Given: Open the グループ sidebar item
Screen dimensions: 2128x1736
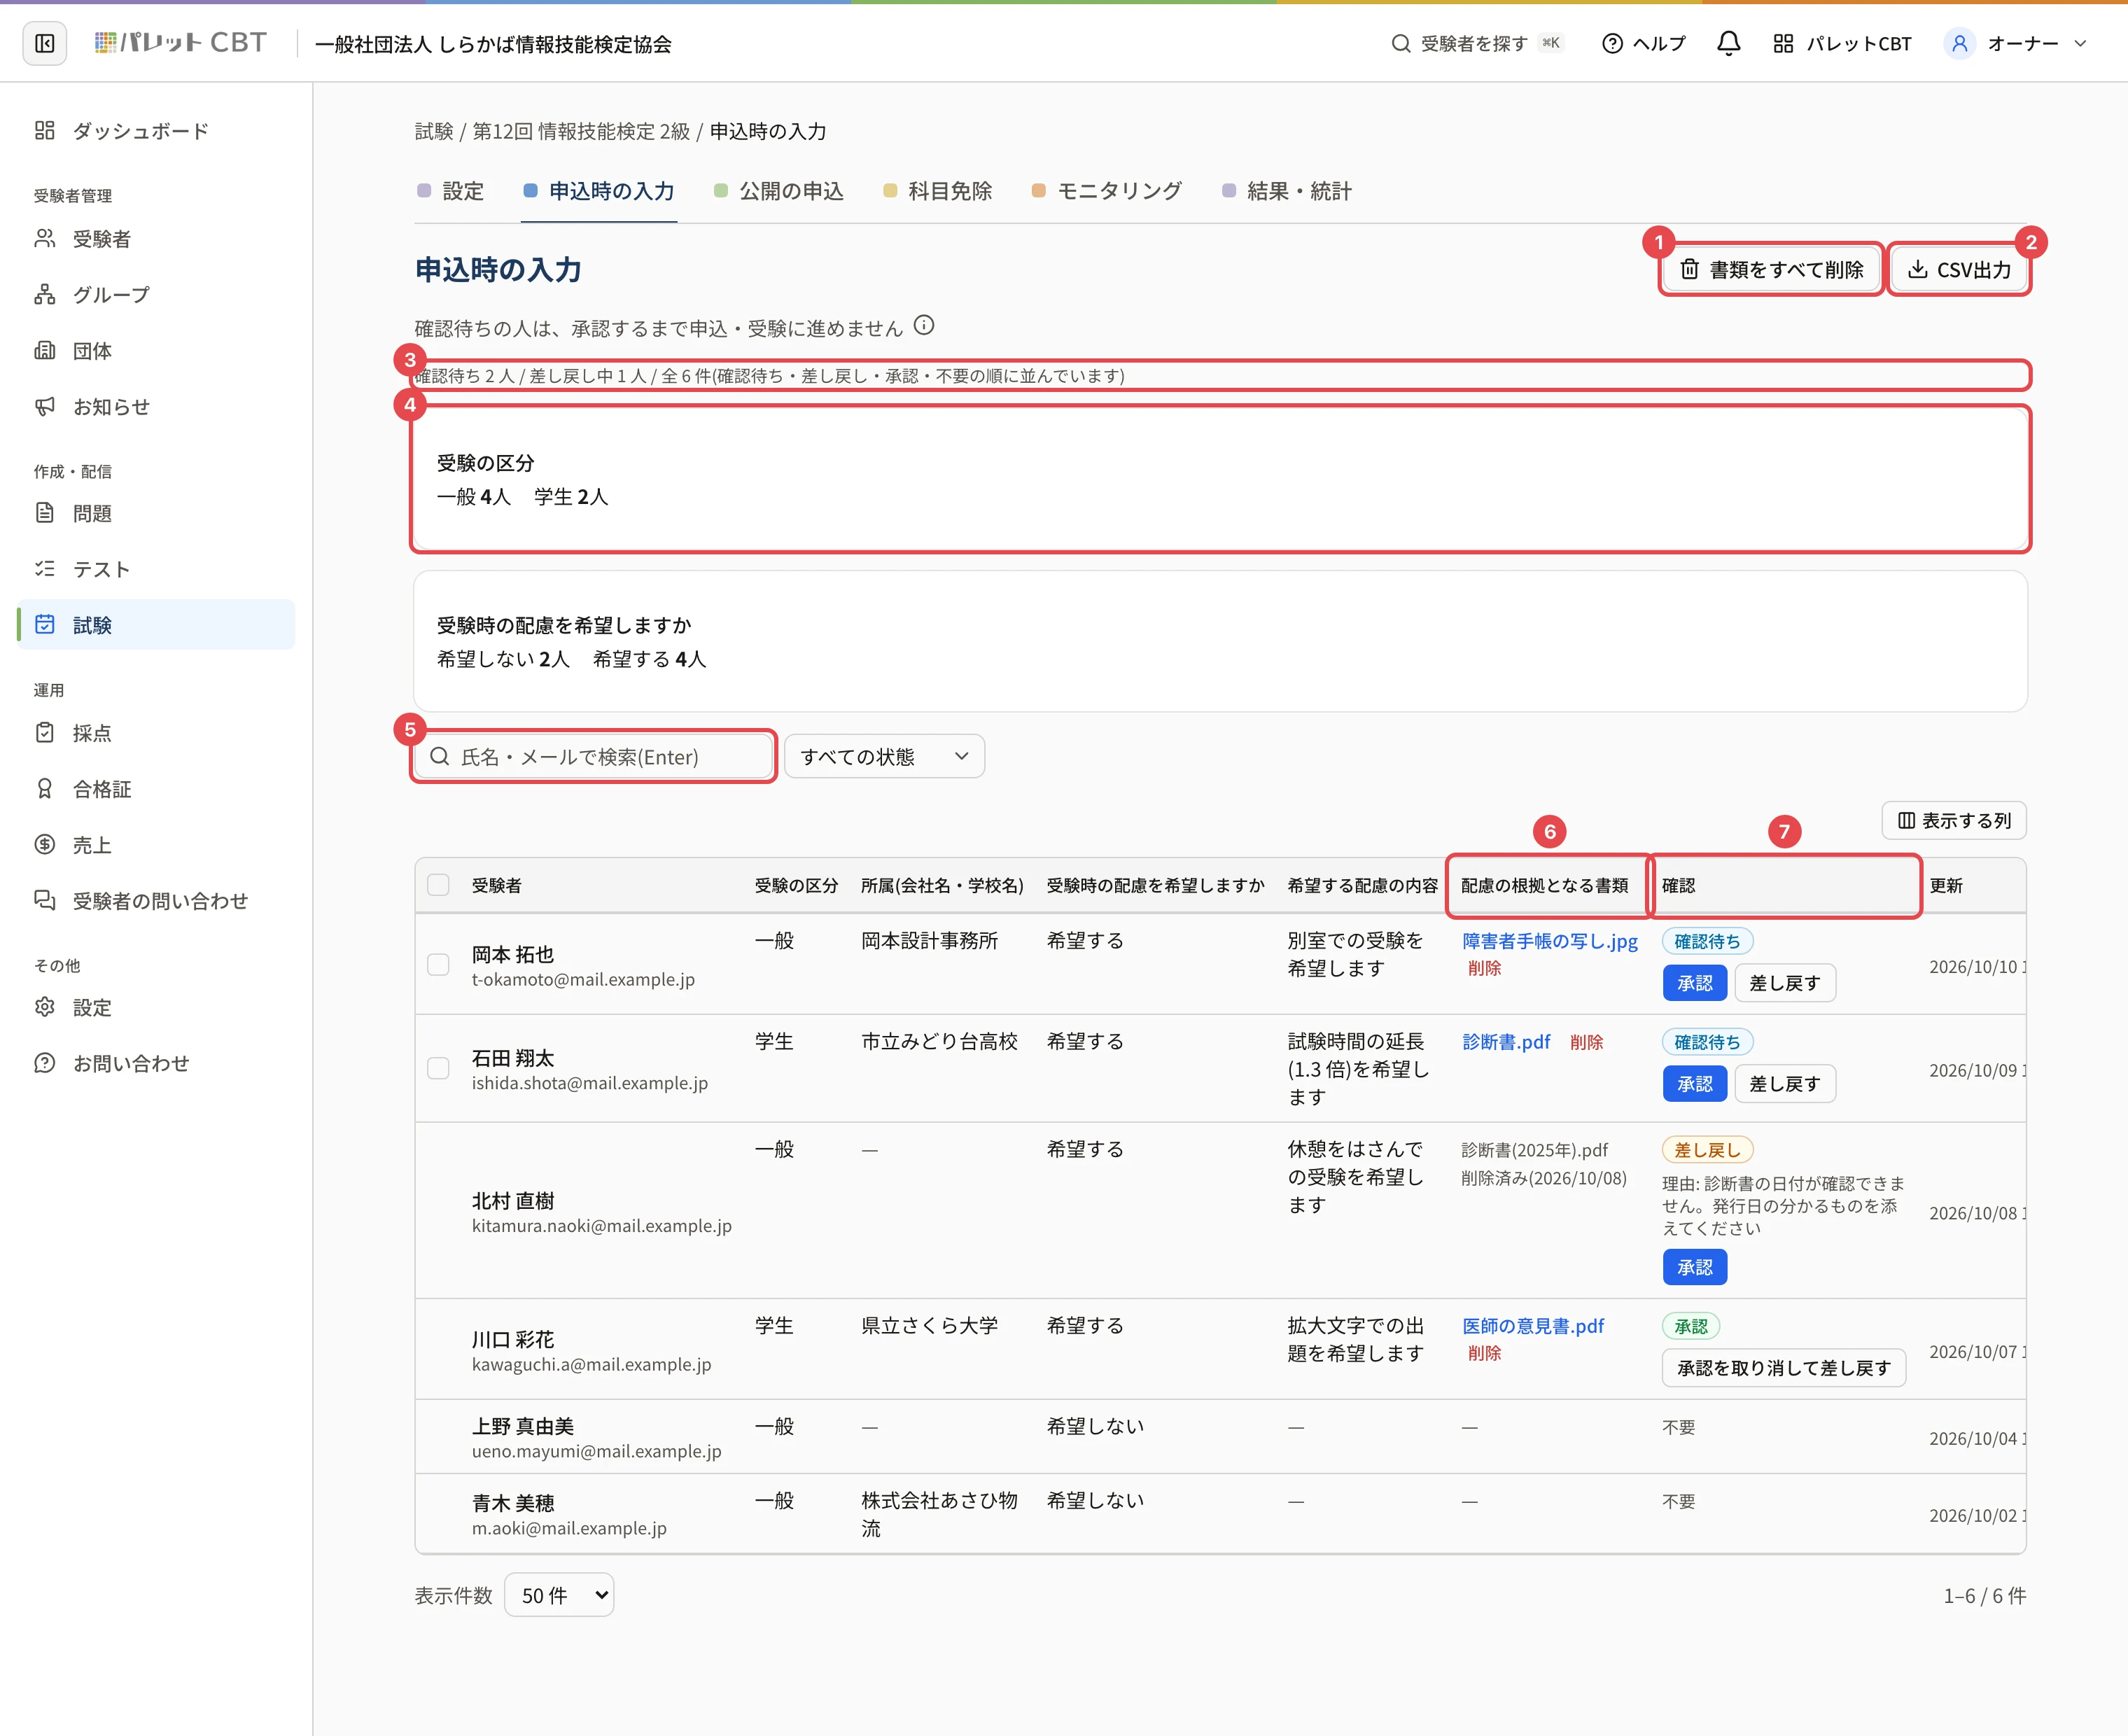Looking at the screenshot, I should tap(156, 295).
